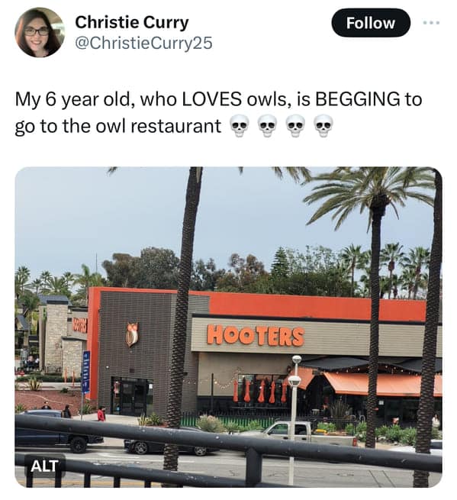The image size is (457, 500).
Task: Click the orange awning in the photo
Action: (378, 384)
